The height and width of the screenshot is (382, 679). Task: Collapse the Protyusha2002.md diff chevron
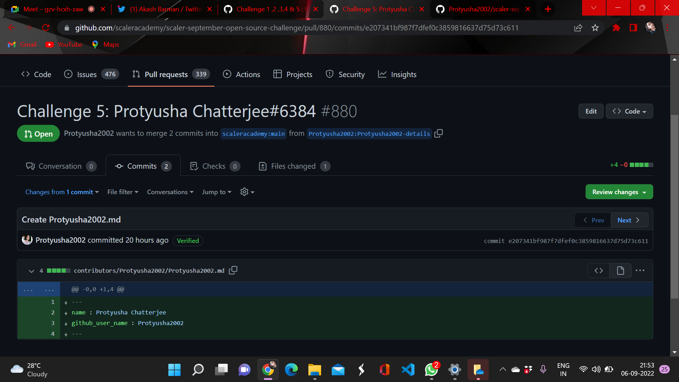[x=31, y=271]
